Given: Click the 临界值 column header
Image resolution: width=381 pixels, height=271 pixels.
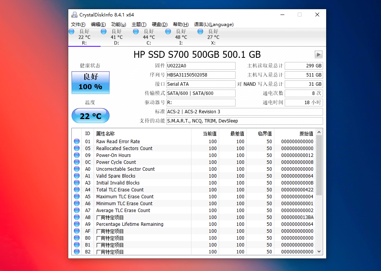Looking at the screenshot, I should (260, 134).
